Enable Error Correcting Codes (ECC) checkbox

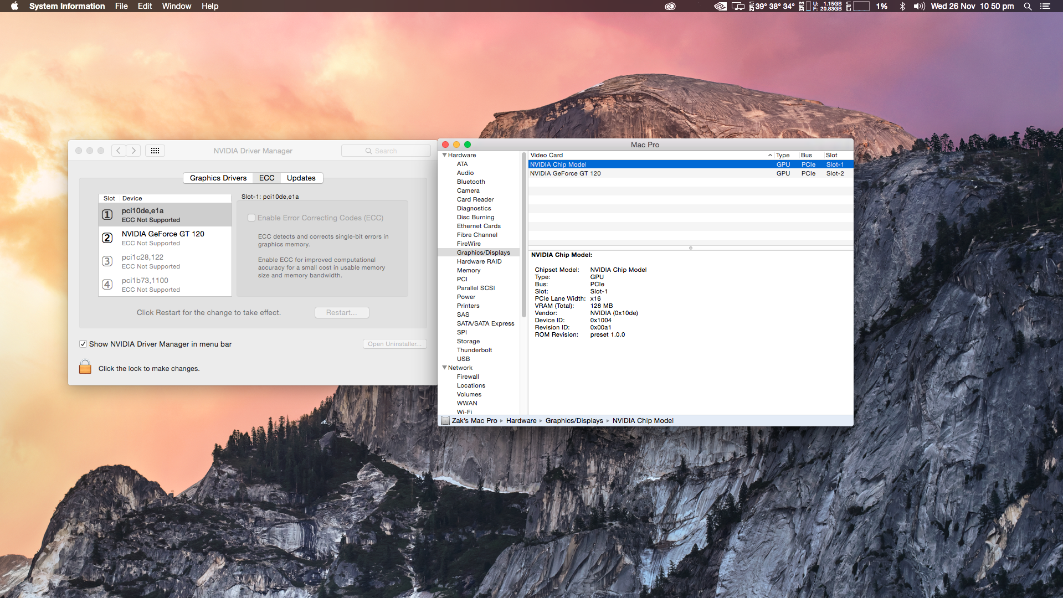click(x=251, y=218)
